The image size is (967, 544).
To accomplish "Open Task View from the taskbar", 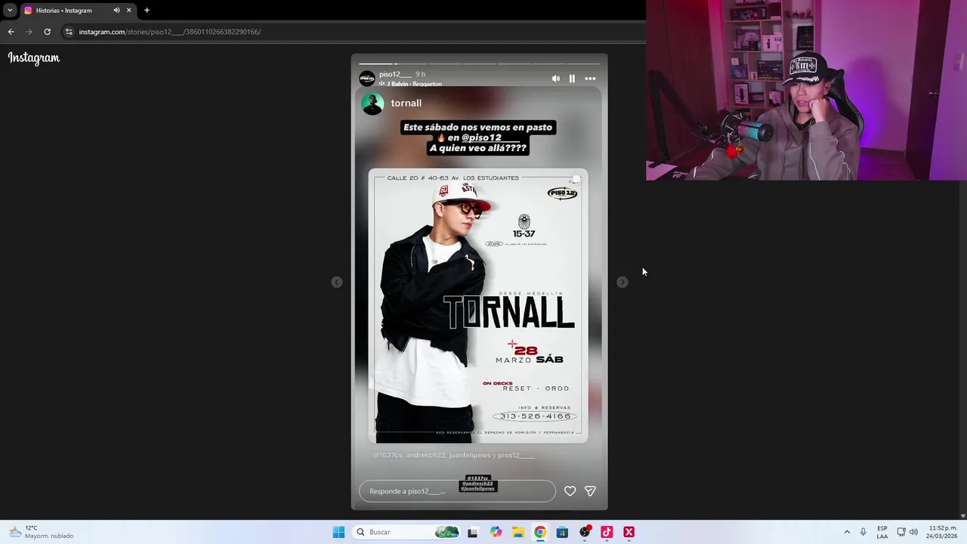I will [x=473, y=532].
